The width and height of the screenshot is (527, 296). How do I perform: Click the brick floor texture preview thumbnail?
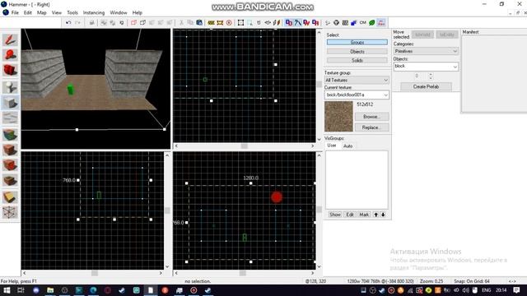point(338,117)
